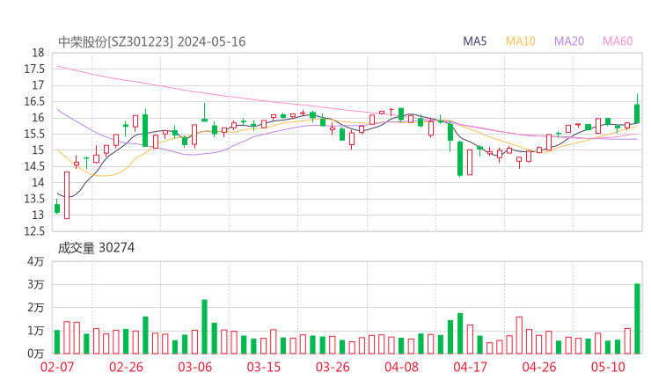Click the 16.5 price axis label
The height and width of the screenshot is (387, 651).
point(34,101)
